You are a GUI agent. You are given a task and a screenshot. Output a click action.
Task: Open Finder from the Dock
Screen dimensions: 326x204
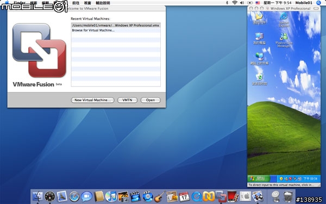point(37,196)
